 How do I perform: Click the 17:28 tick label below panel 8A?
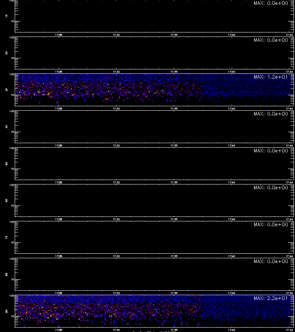point(59,293)
